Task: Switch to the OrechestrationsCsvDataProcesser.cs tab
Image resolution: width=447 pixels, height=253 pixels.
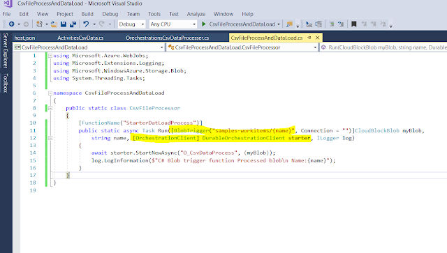Action: [168, 38]
